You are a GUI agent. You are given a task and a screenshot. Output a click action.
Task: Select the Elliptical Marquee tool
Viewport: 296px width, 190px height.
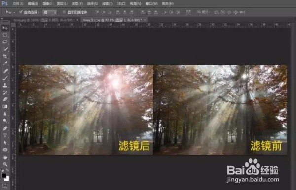(x=5, y=35)
